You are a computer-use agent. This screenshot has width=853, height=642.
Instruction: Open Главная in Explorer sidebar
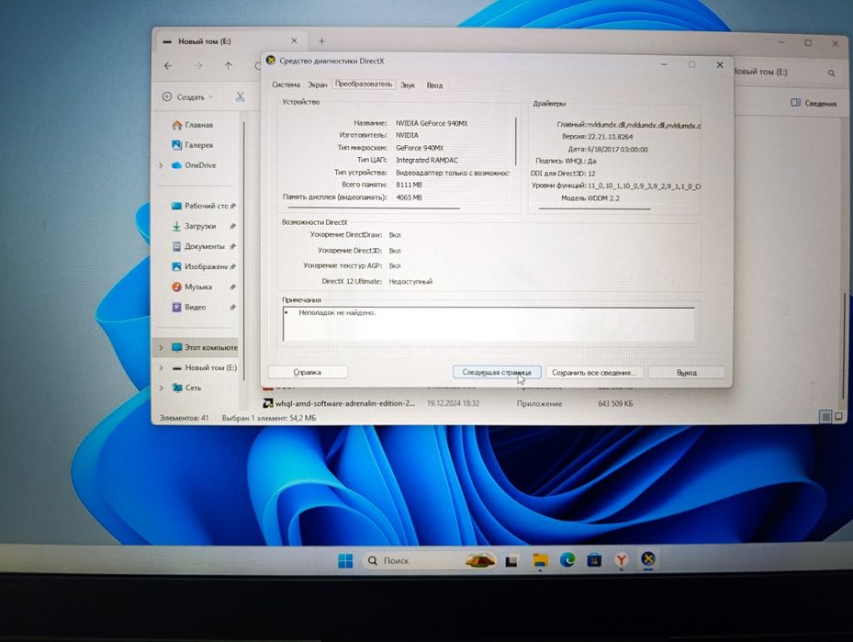tap(193, 125)
